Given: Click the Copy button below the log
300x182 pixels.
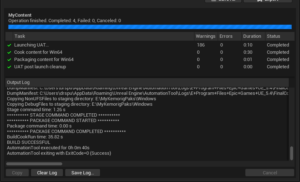Looking at the screenshot, I should [x=17, y=173].
